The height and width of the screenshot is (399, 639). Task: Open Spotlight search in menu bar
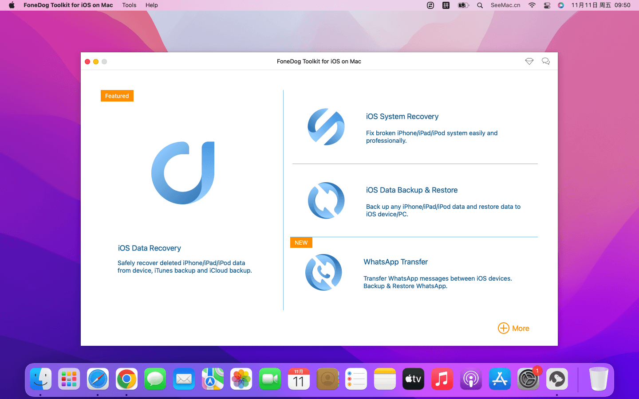tap(480, 5)
